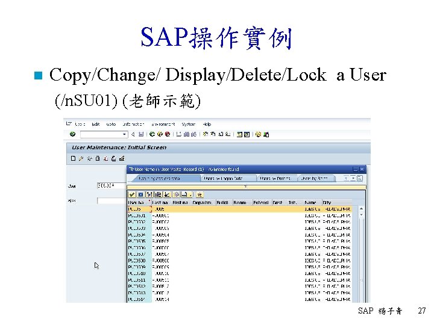Click the Delete user trash icon

tap(98, 158)
